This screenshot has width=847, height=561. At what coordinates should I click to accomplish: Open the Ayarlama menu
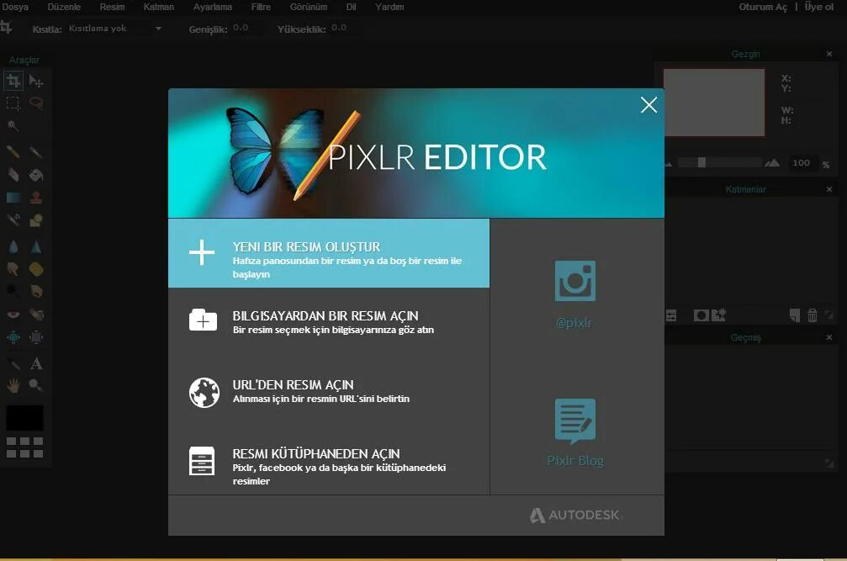[212, 7]
